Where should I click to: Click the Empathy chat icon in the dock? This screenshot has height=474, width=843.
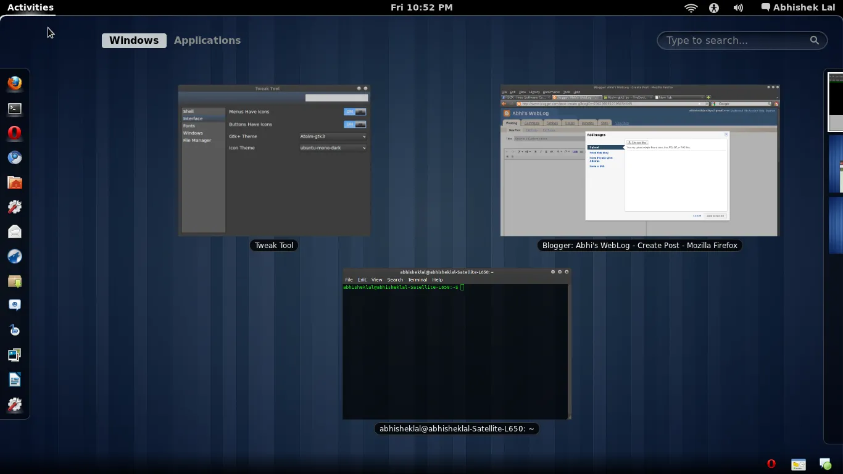click(x=14, y=304)
